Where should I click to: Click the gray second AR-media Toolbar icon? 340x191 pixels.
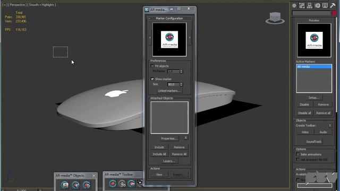[x=122, y=184]
